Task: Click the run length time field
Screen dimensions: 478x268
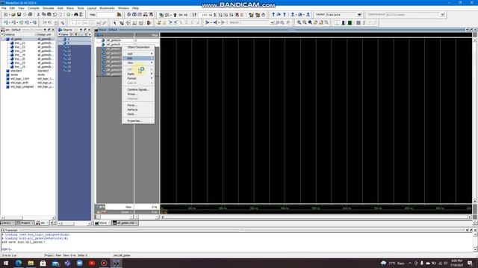Action: coord(206,15)
